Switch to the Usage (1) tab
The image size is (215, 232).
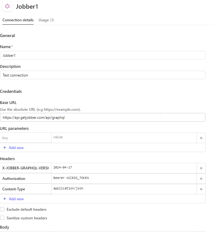(x=46, y=20)
